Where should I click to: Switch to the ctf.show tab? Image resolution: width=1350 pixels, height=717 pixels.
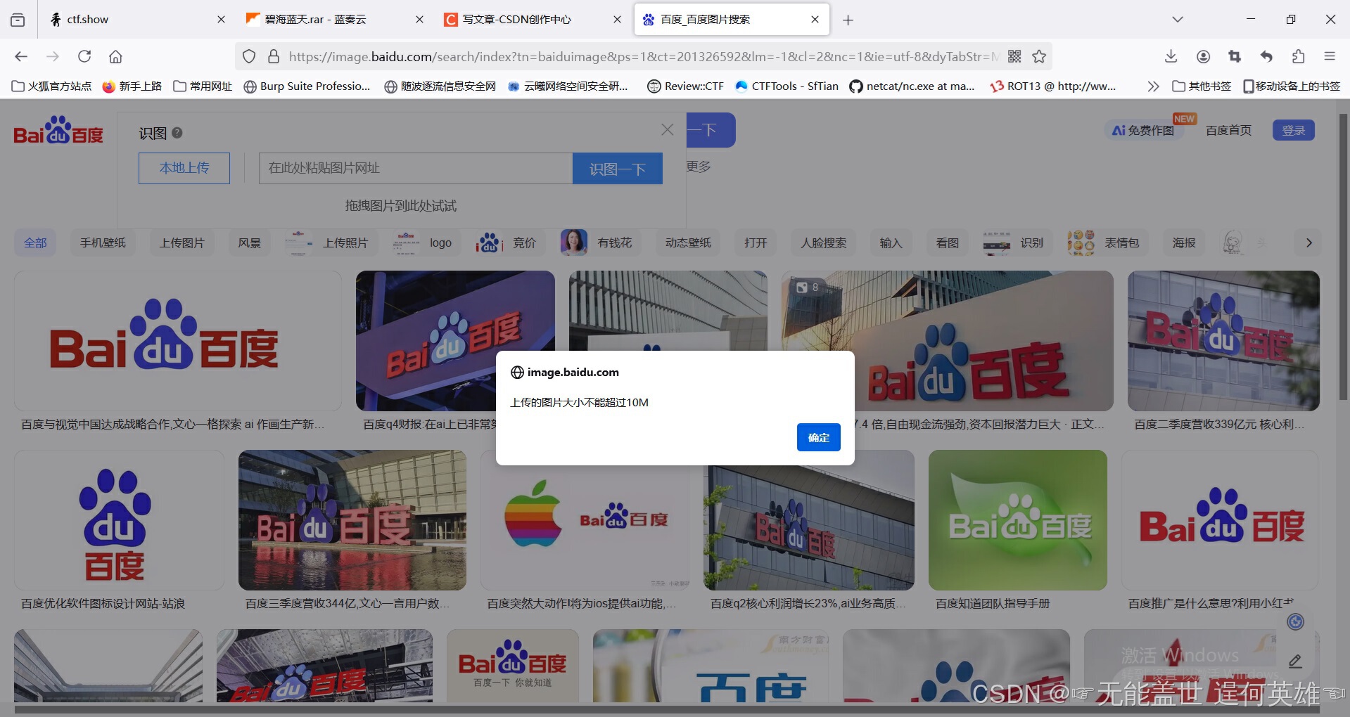tap(137, 20)
